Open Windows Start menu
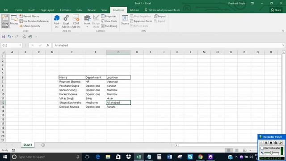The image size is (286, 161). coord(5,157)
